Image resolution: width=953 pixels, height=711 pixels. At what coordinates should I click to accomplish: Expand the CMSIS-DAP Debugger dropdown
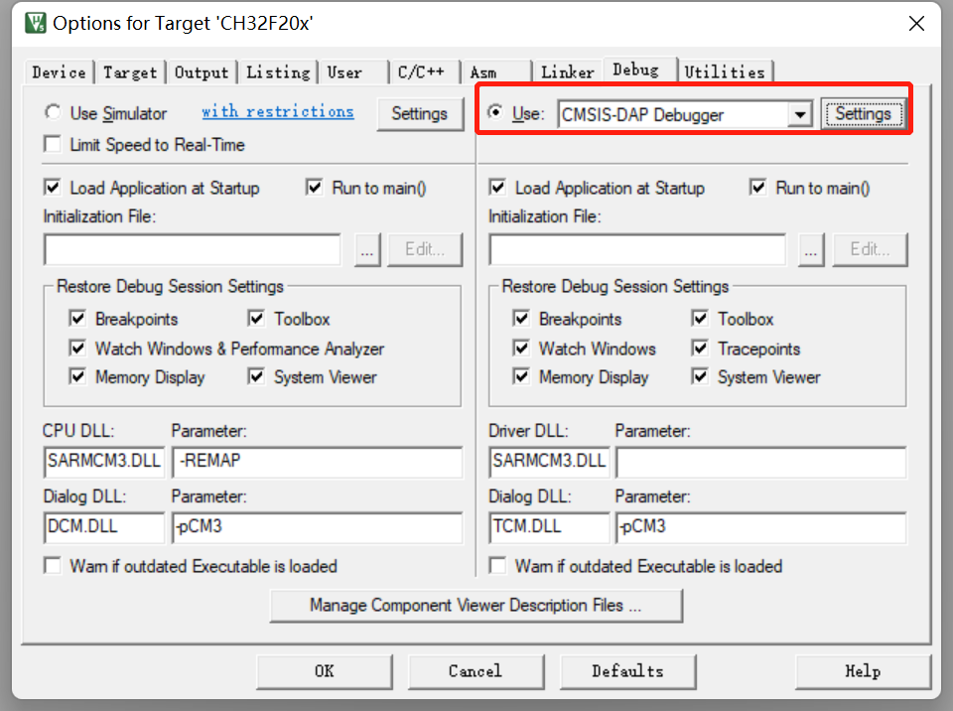tap(800, 114)
